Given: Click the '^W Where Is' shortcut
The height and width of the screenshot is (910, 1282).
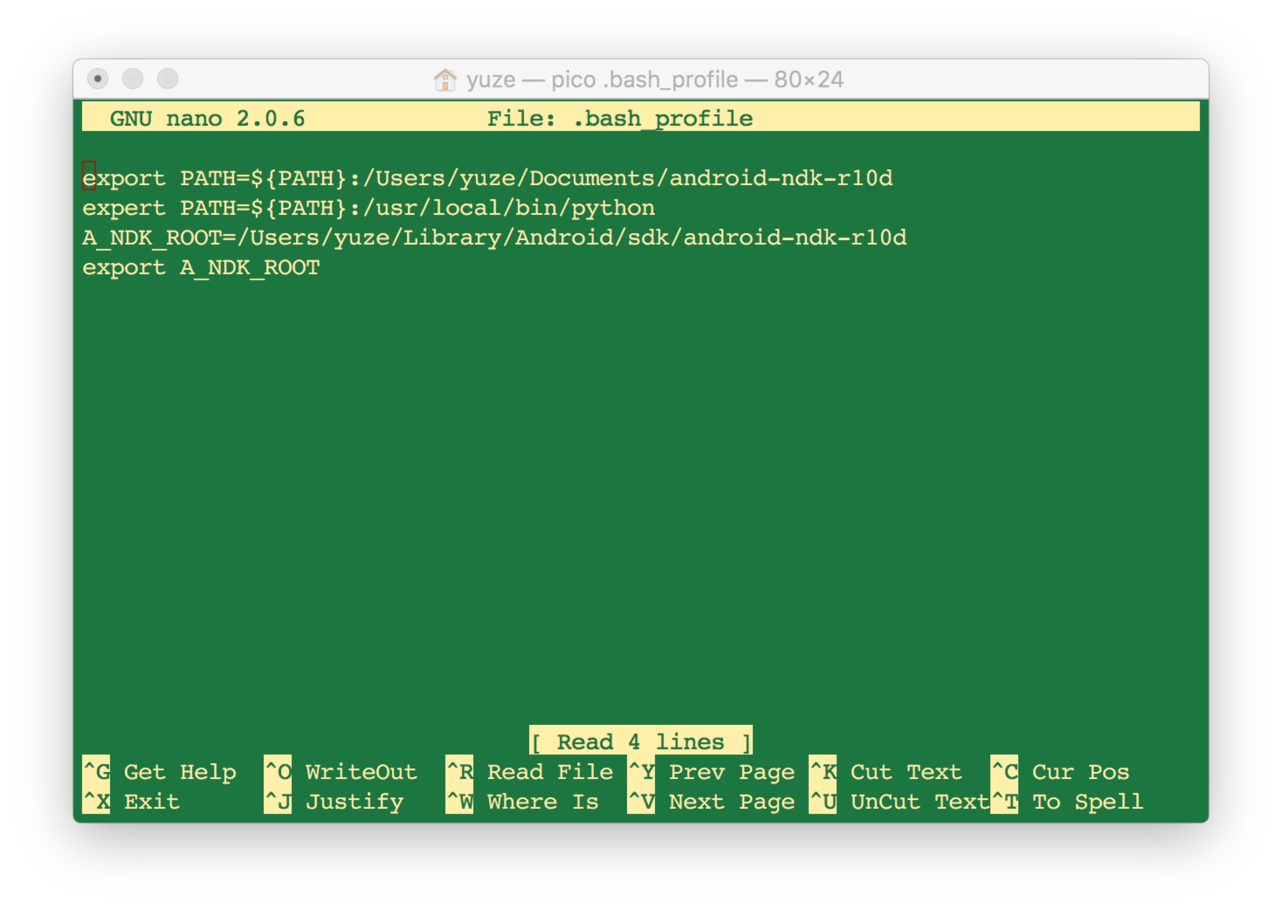Looking at the screenshot, I should point(522,802).
